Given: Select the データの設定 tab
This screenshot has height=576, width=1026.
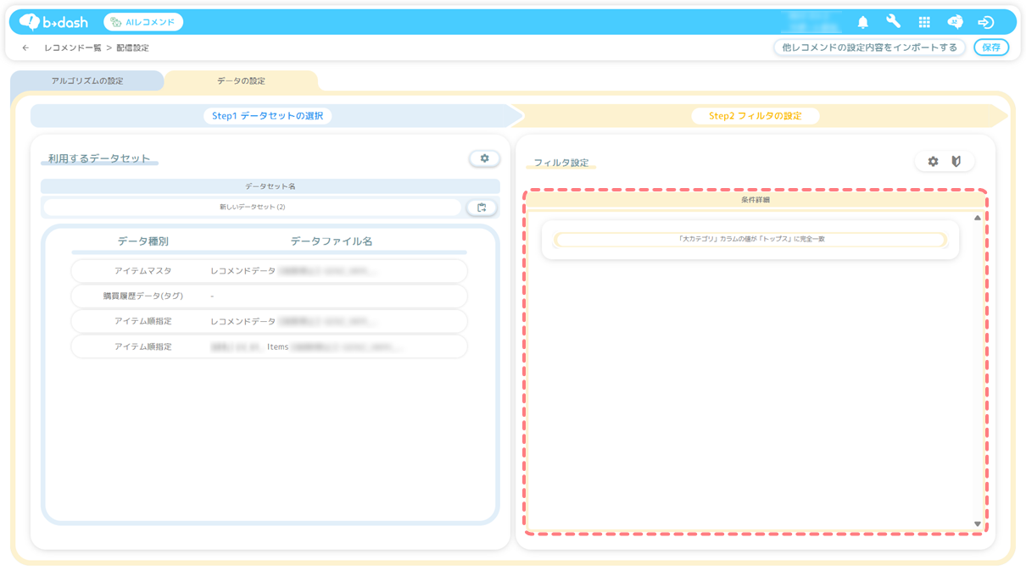Looking at the screenshot, I should click(241, 81).
